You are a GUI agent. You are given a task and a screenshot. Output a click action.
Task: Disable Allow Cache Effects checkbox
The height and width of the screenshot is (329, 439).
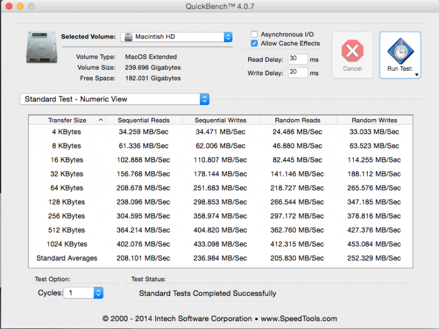(x=254, y=43)
